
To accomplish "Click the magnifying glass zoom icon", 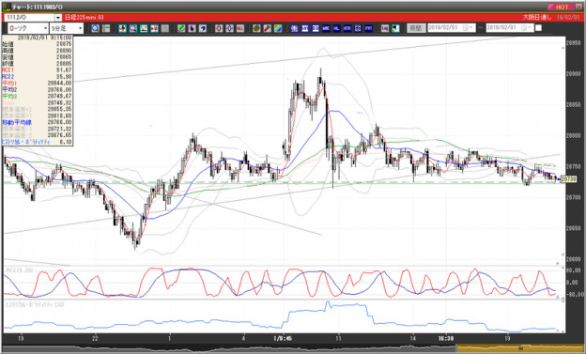I will point(95,28).
